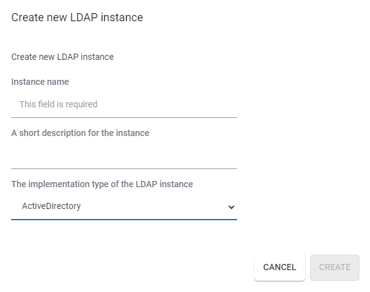Click the CREATE button

(x=334, y=268)
